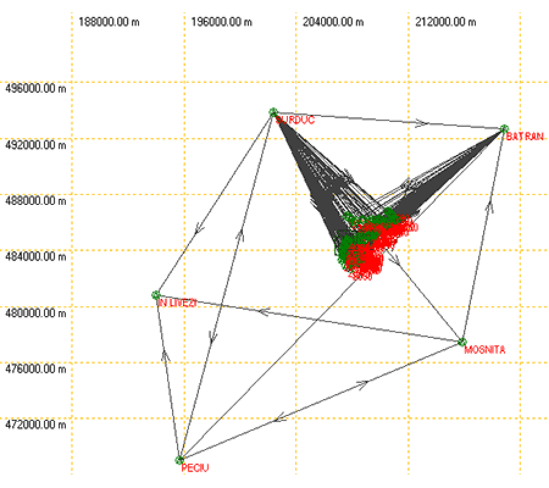This screenshot has height=488, width=549.
Task: Select the SURDUC station marker
Action: [x=273, y=112]
